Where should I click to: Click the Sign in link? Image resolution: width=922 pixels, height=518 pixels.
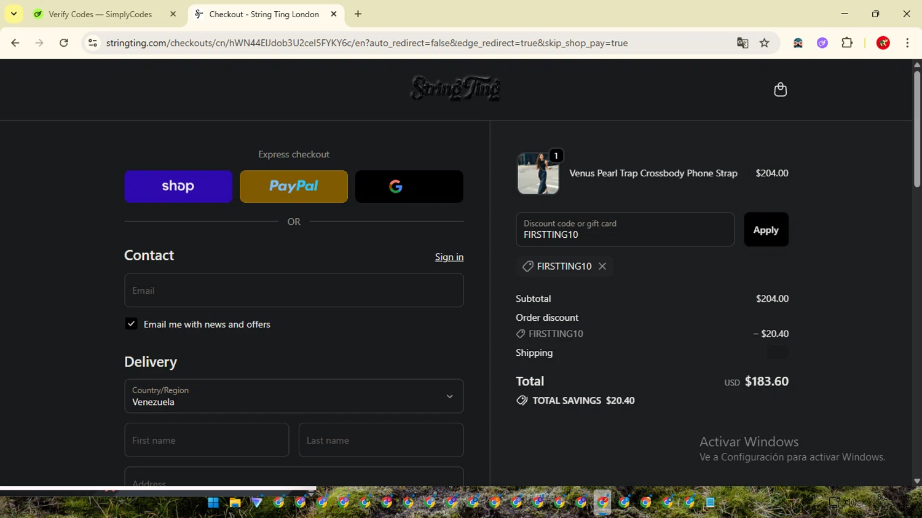click(449, 257)
